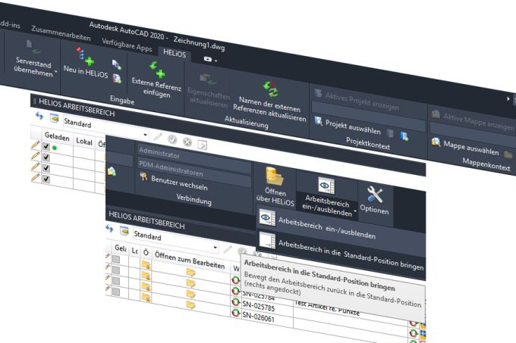Click the Eingabe panel title
Image resolution: width=516 pixels, height=343 pixels.
pyautogui.click(x=122, y=100)
